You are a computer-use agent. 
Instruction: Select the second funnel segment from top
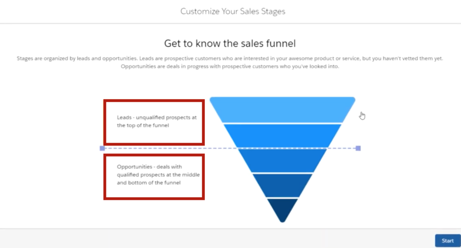(x=282, y=136)
